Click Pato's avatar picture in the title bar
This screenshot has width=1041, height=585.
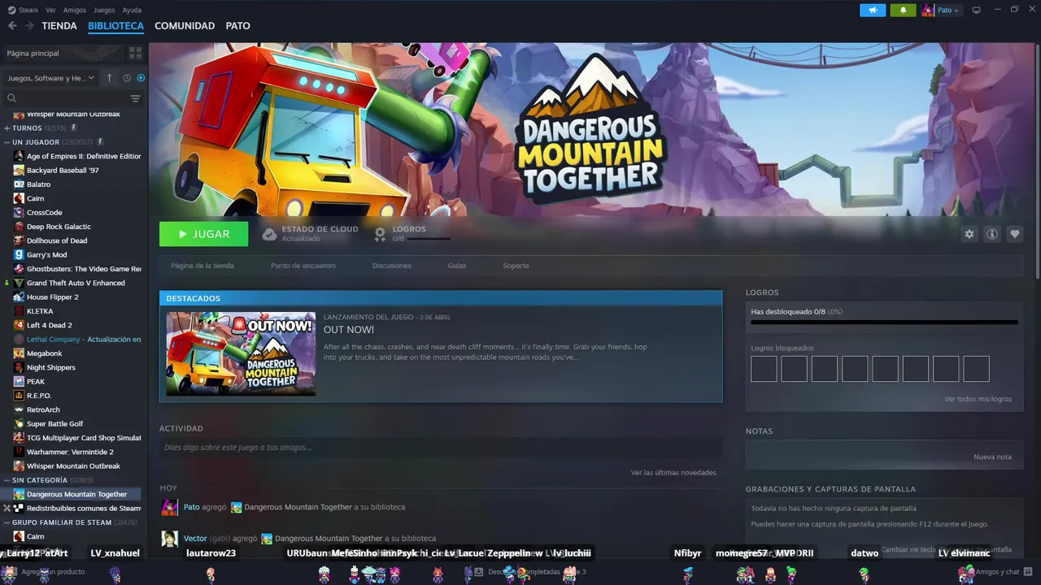928,10
